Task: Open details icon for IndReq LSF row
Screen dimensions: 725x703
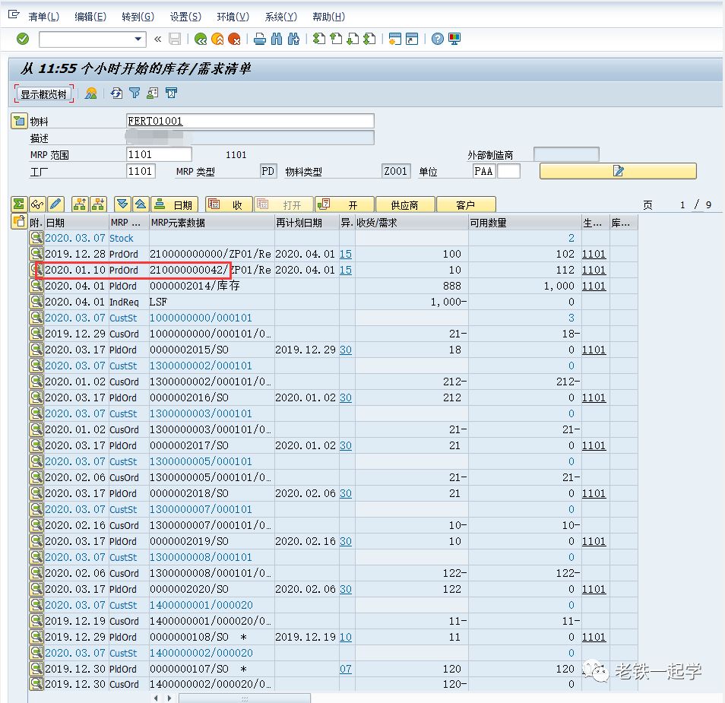Action: (36, 302)
